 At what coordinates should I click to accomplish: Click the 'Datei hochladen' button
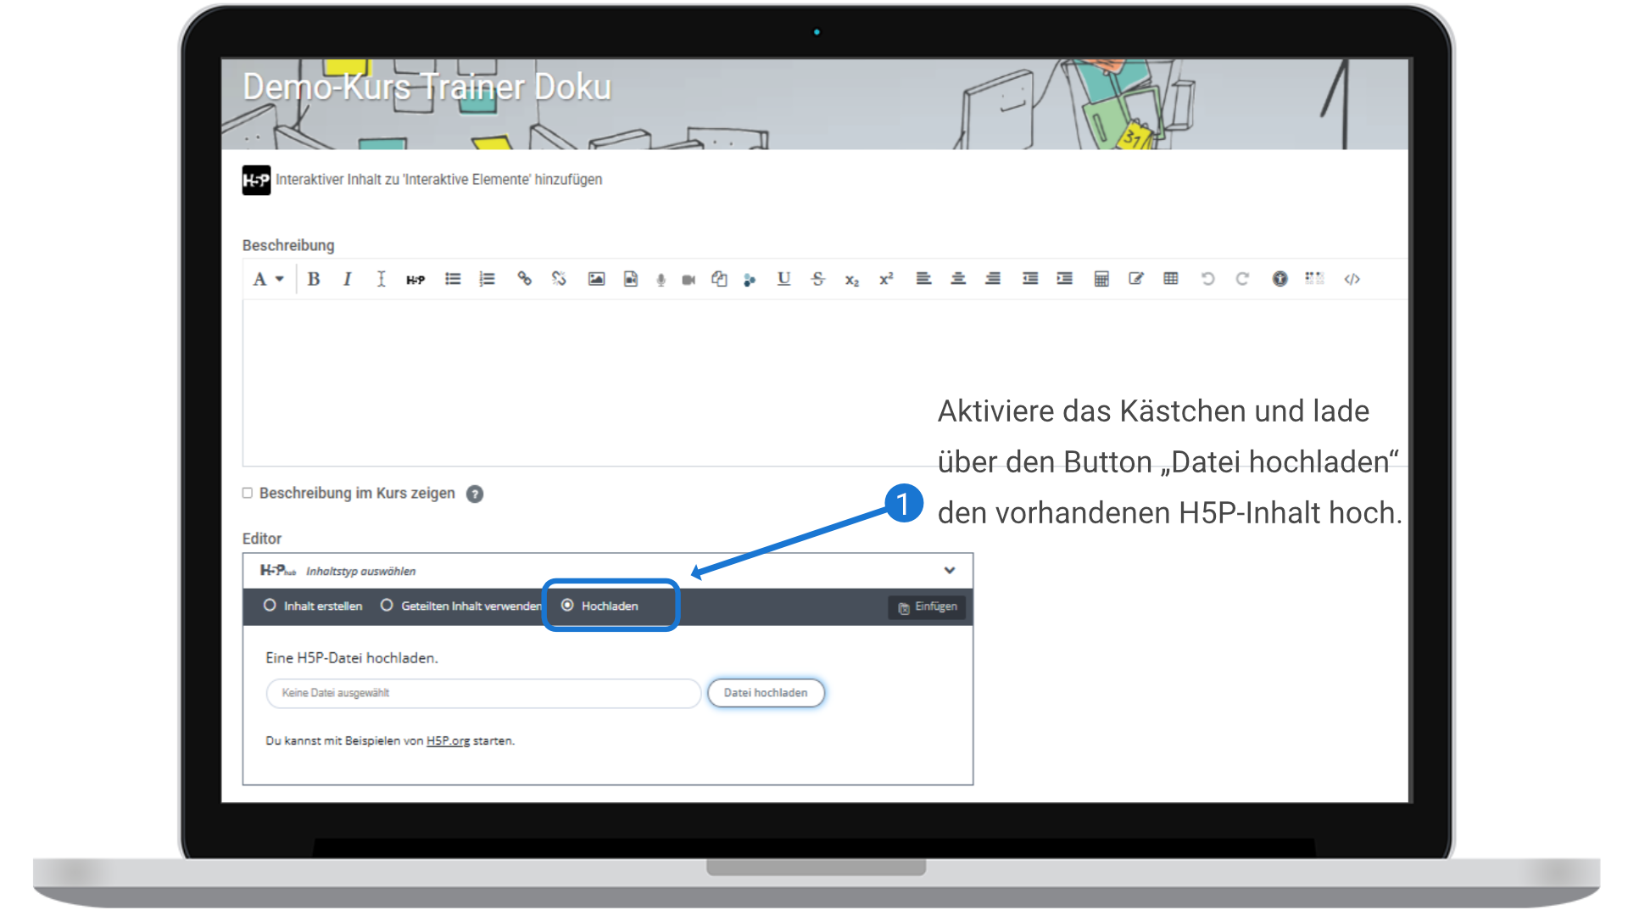765,693
